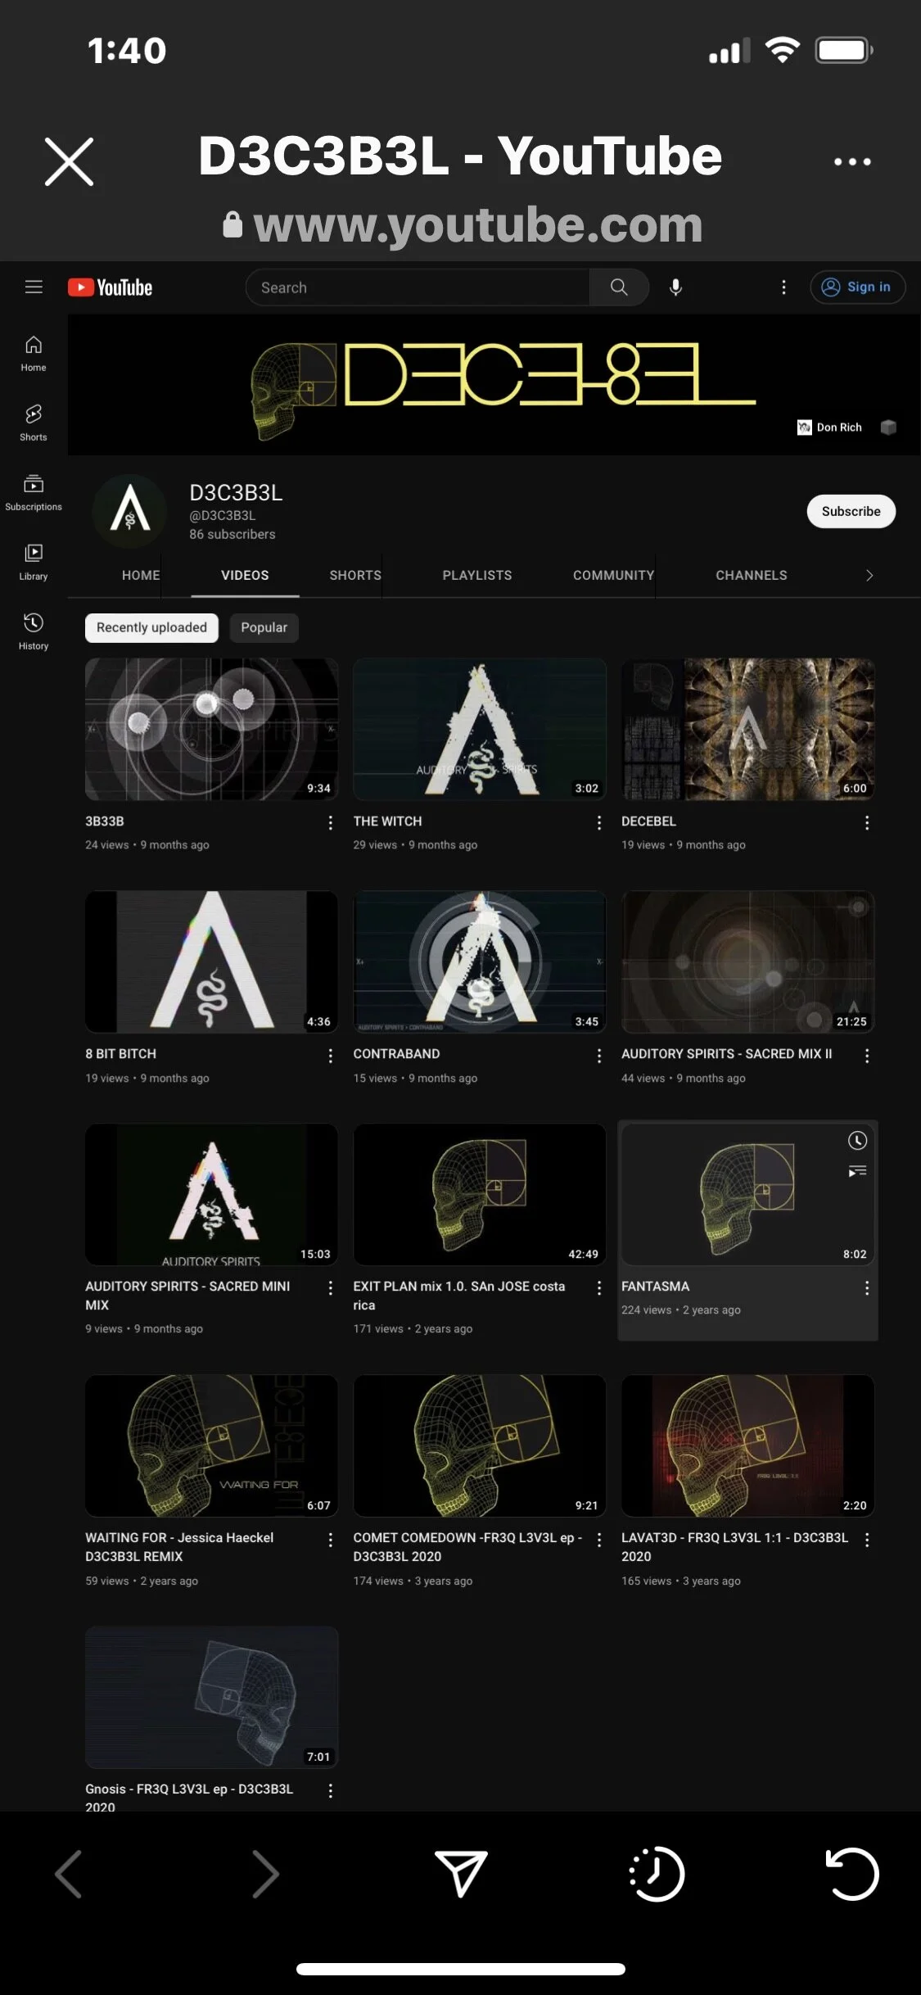Click the @D3C3B3L handle
The height and width of the screenshot is (1995, 921).
coord(223,516)
